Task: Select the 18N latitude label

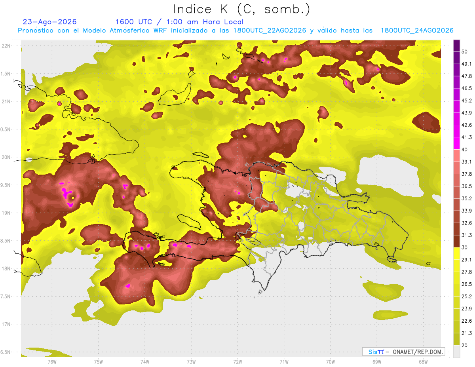Action: (6, 268)
